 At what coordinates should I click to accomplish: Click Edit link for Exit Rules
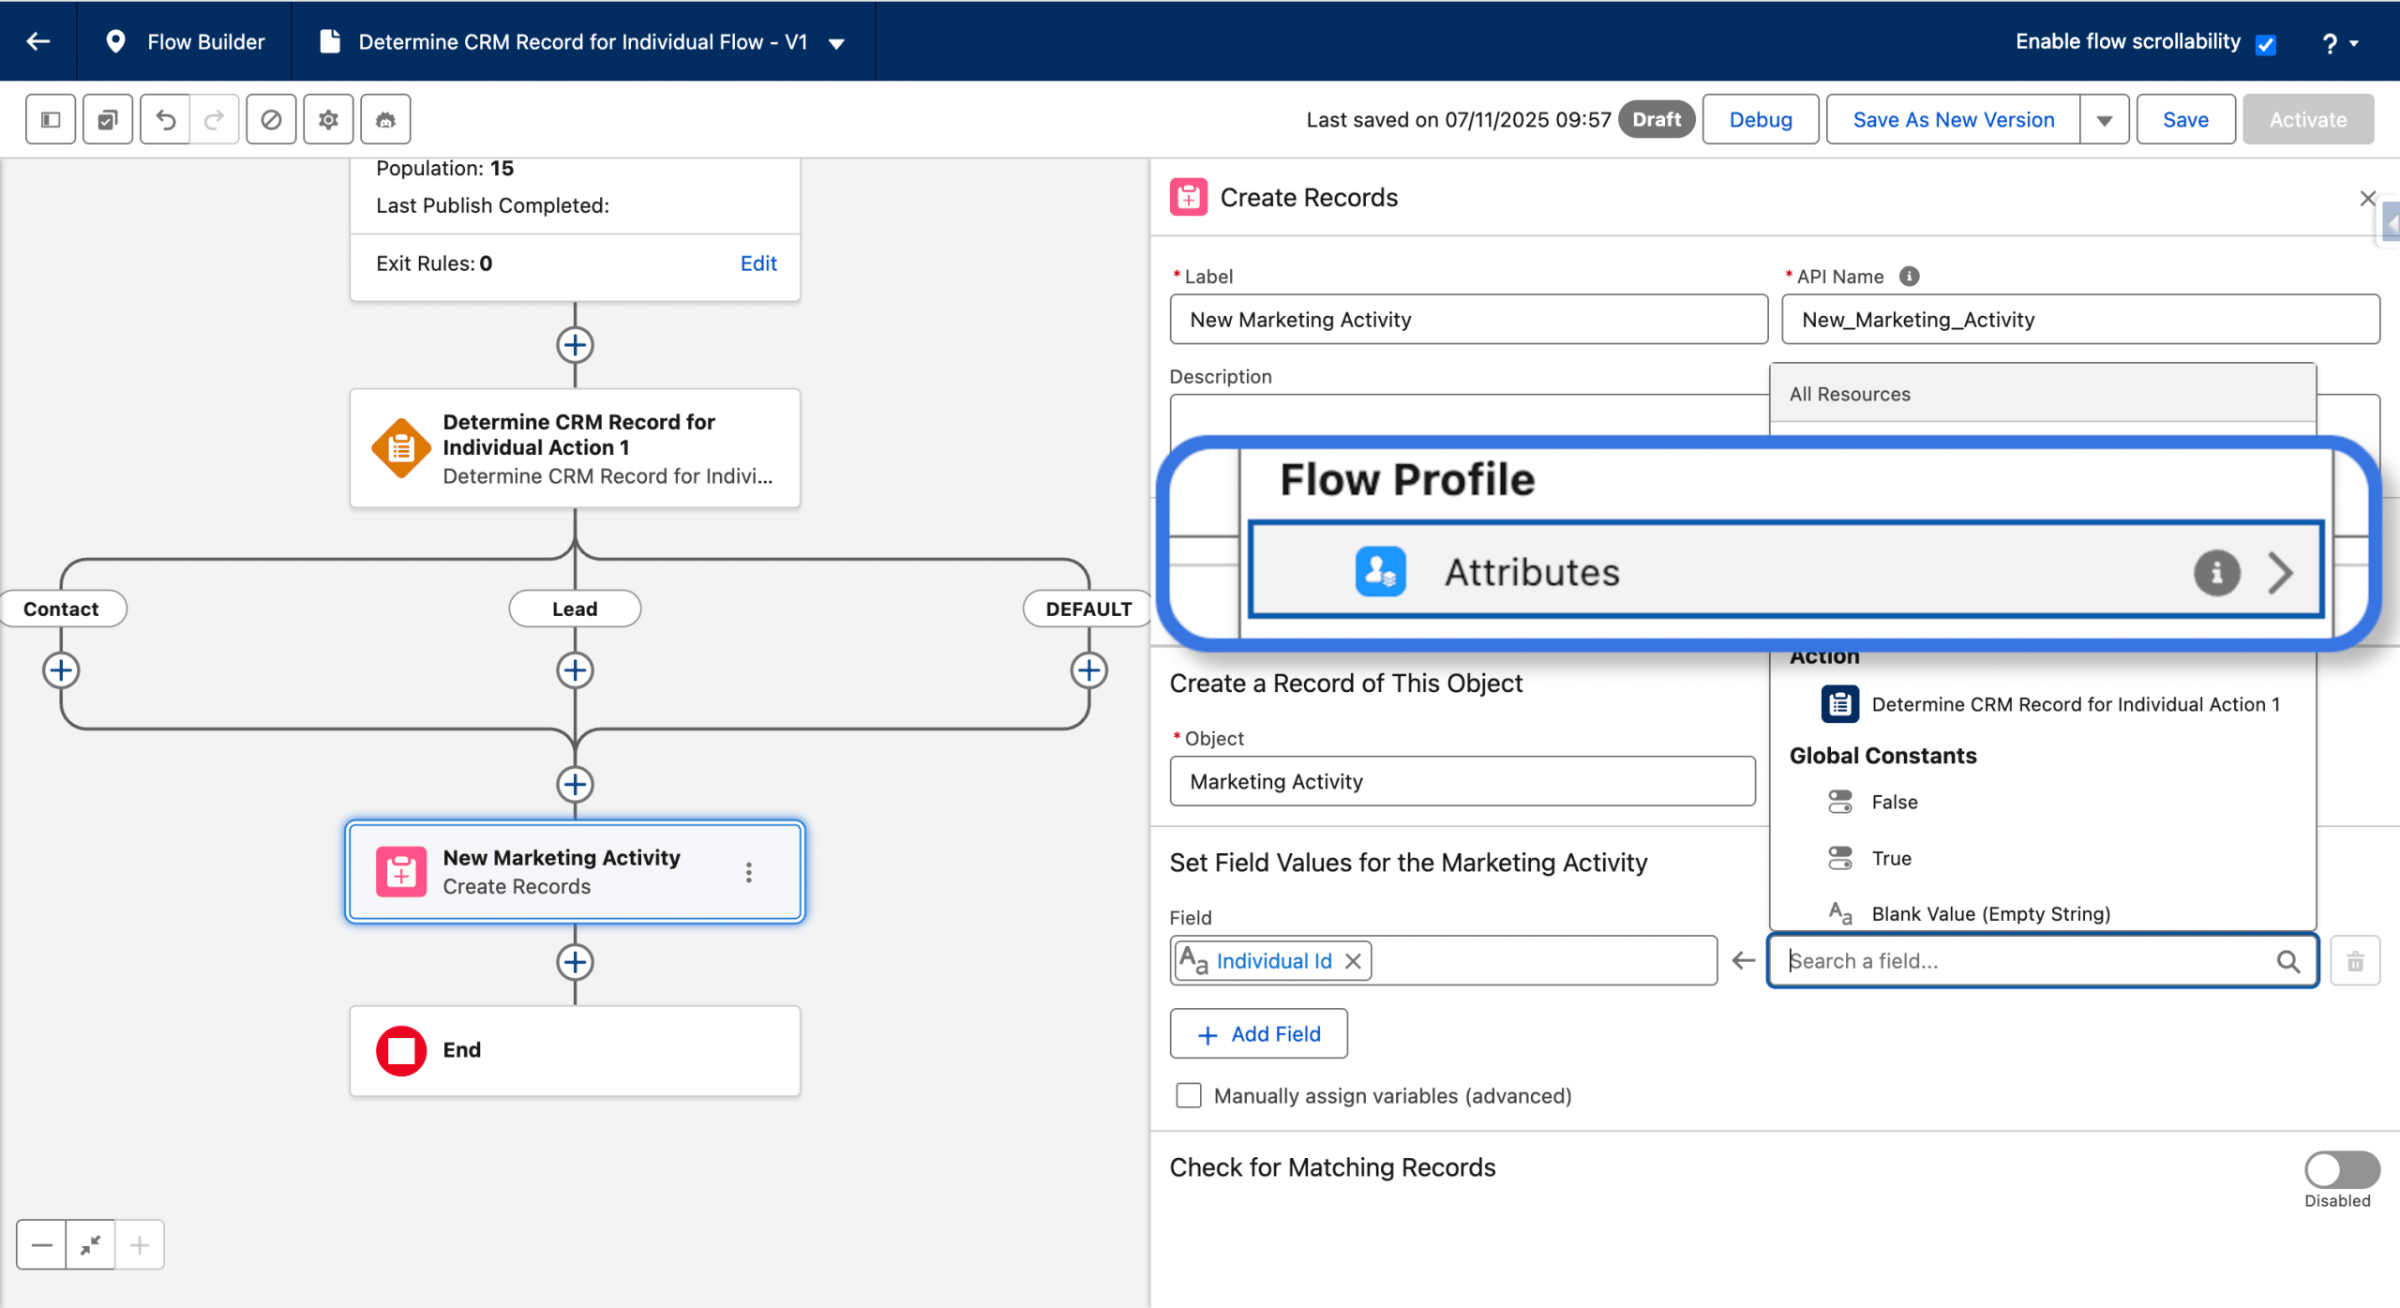tap(757, 263)
